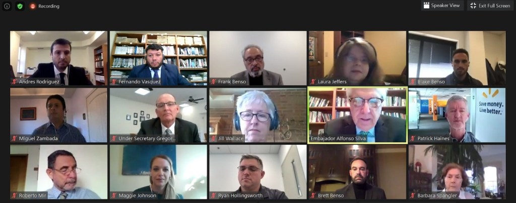This screenshot has height=203, width=516.
Task: Select Barbara Spangler's video tile
Action: (x=457, y=172)
